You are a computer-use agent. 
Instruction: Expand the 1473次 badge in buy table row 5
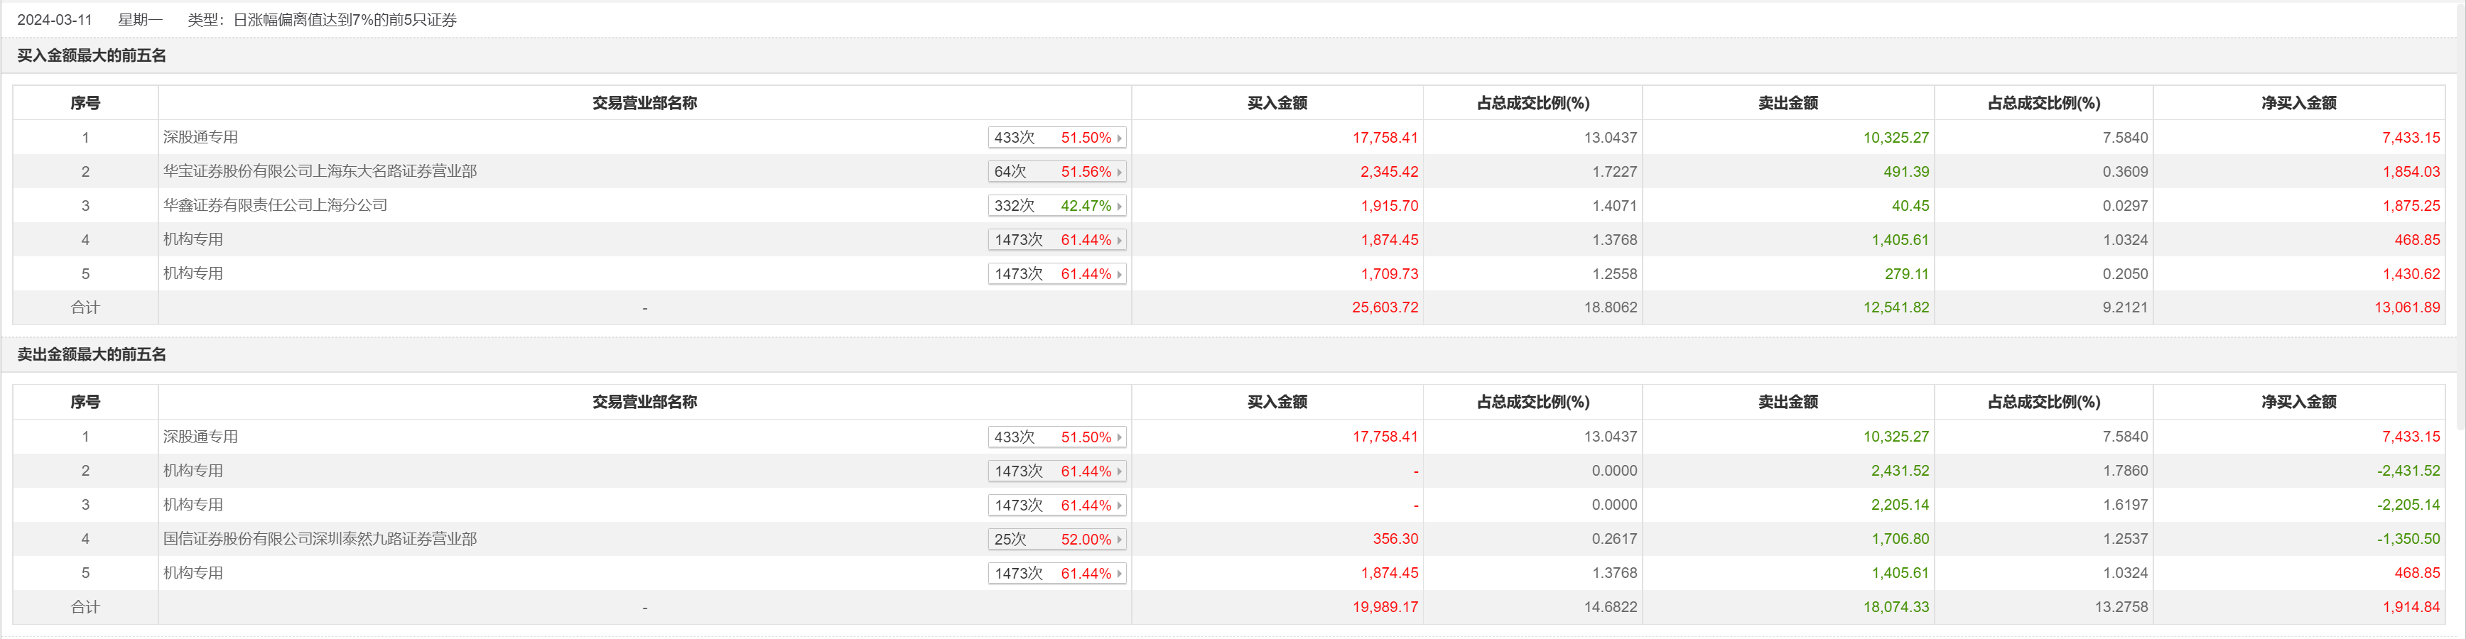coord(1118,275)
